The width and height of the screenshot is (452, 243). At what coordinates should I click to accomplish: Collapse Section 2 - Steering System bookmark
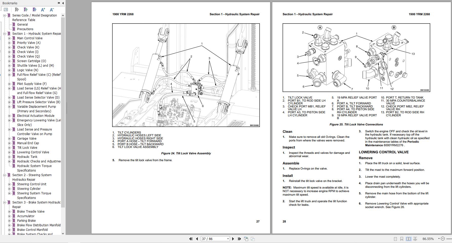click(x=4, y=175)
